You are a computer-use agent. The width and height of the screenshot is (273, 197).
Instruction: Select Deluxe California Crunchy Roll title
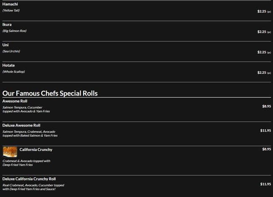point(29,179)
